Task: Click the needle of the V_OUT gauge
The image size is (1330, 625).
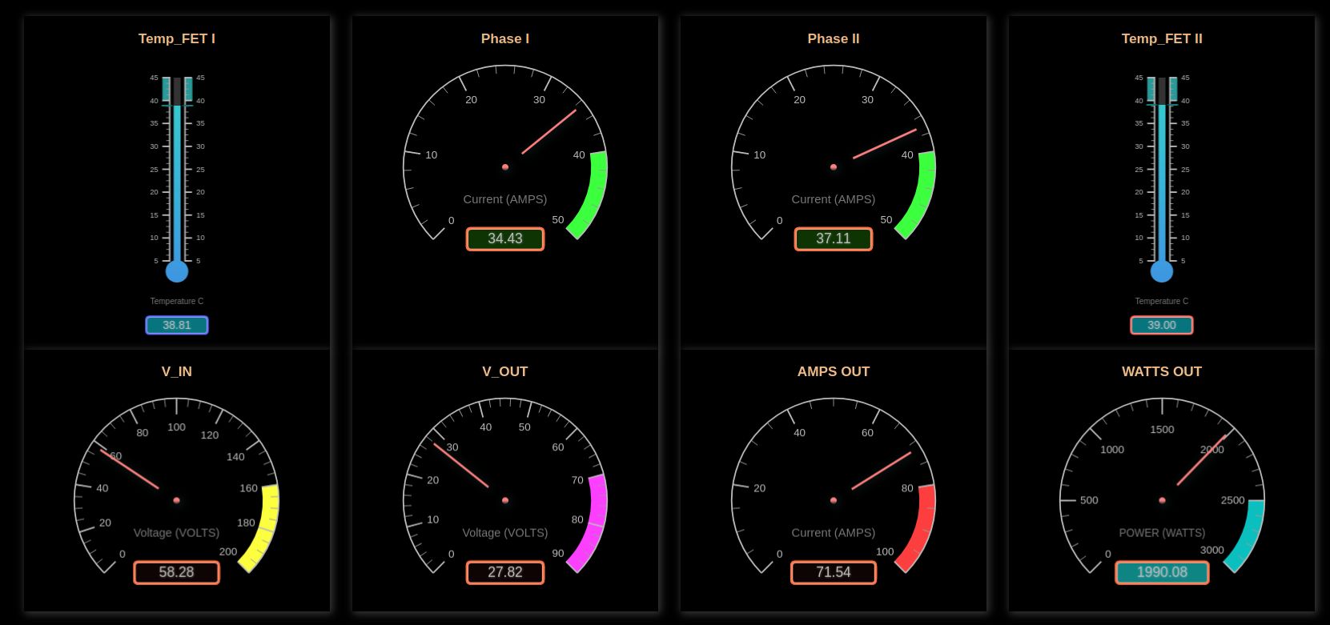Action: point(461,465)
